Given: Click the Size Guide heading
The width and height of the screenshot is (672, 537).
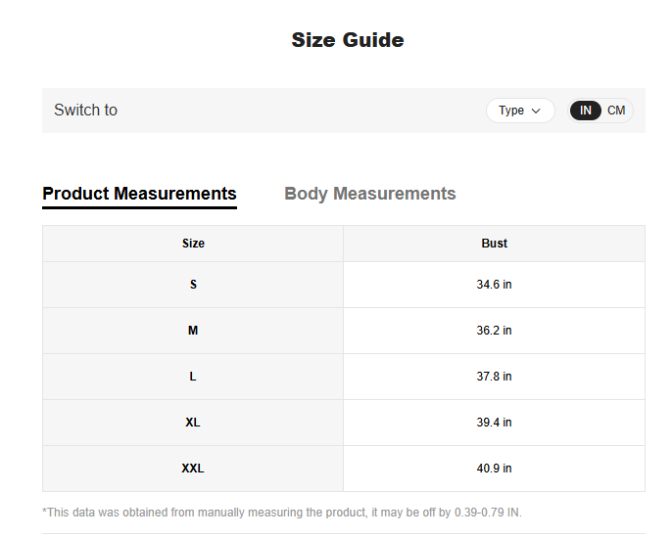Looking at the screenshot, I should click(x=347, y=40).
